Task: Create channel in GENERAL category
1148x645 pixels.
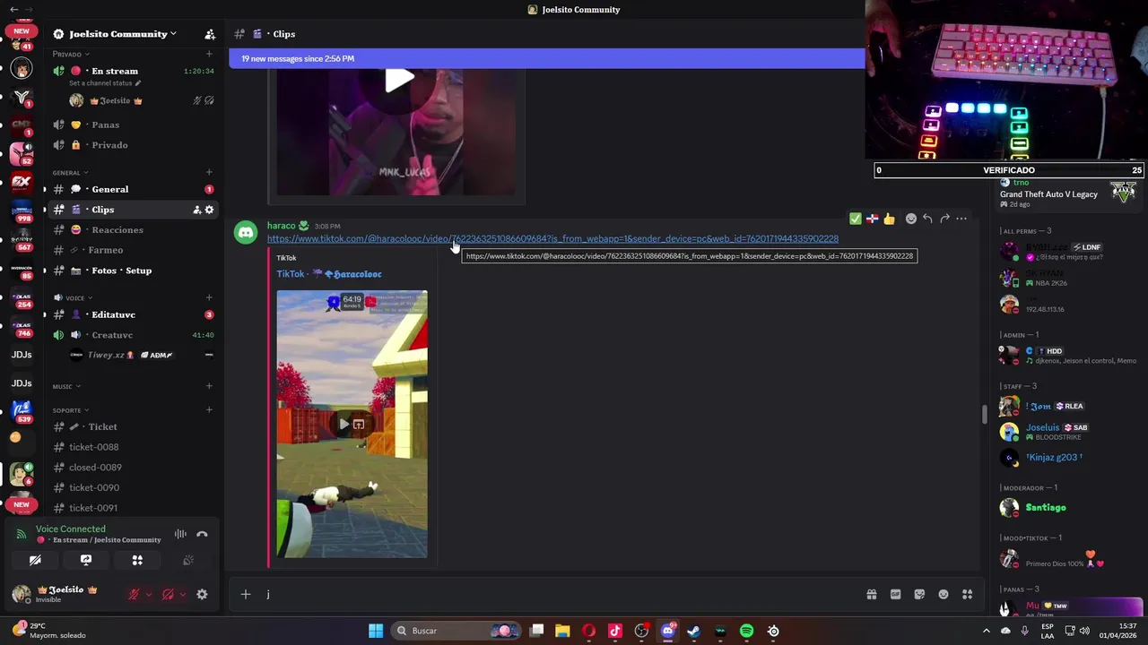Action: tap(209, 172)
